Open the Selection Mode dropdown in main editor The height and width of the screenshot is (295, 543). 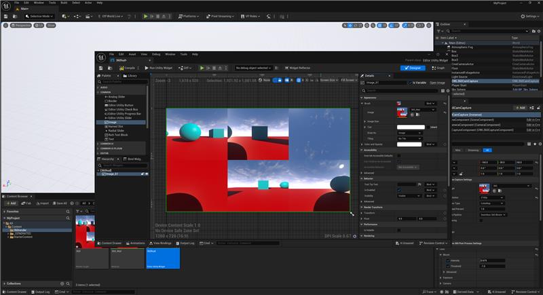pos(39,16)
